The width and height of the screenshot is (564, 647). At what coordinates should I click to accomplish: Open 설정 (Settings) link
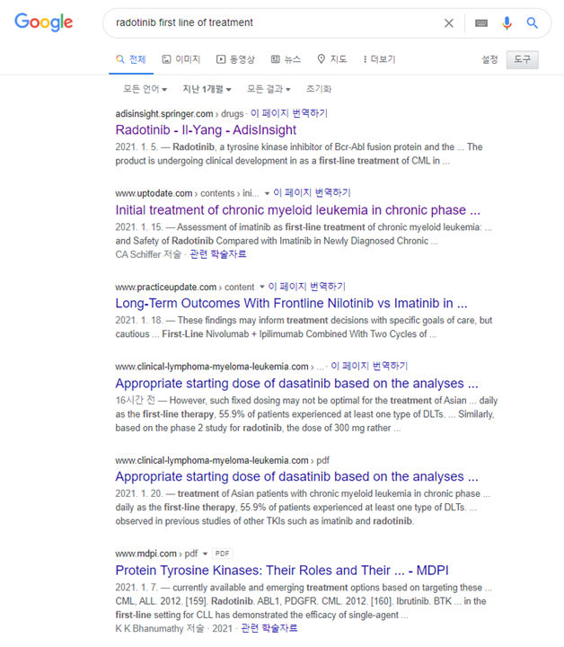click(x=489, y=60)
